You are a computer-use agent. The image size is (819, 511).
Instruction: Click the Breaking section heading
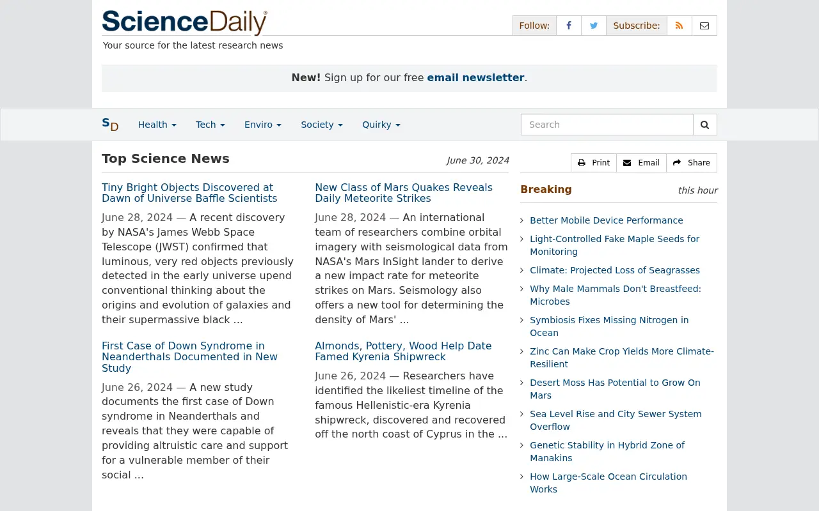pyautogui.click(x=546, y=190)
